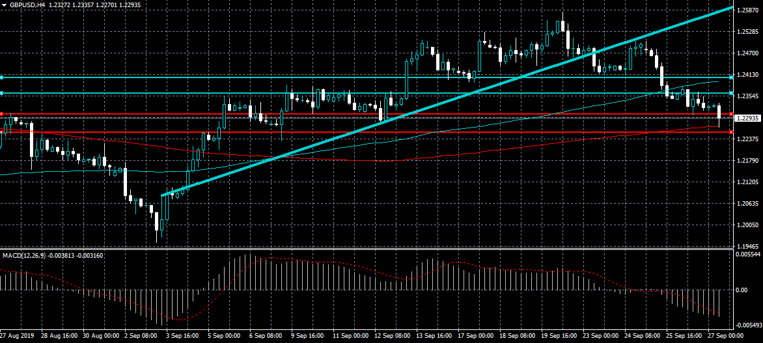Viewport: 763px width, 343px height.
Task: Click price scale value 1.20050
Action: coord(749,225)
